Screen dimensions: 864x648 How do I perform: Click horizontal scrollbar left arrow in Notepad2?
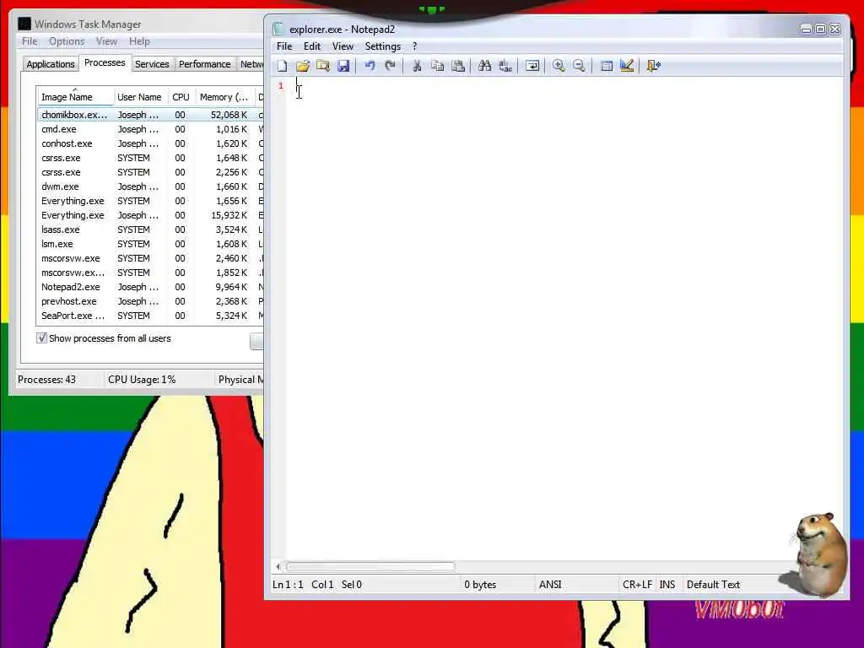point(278,566)
